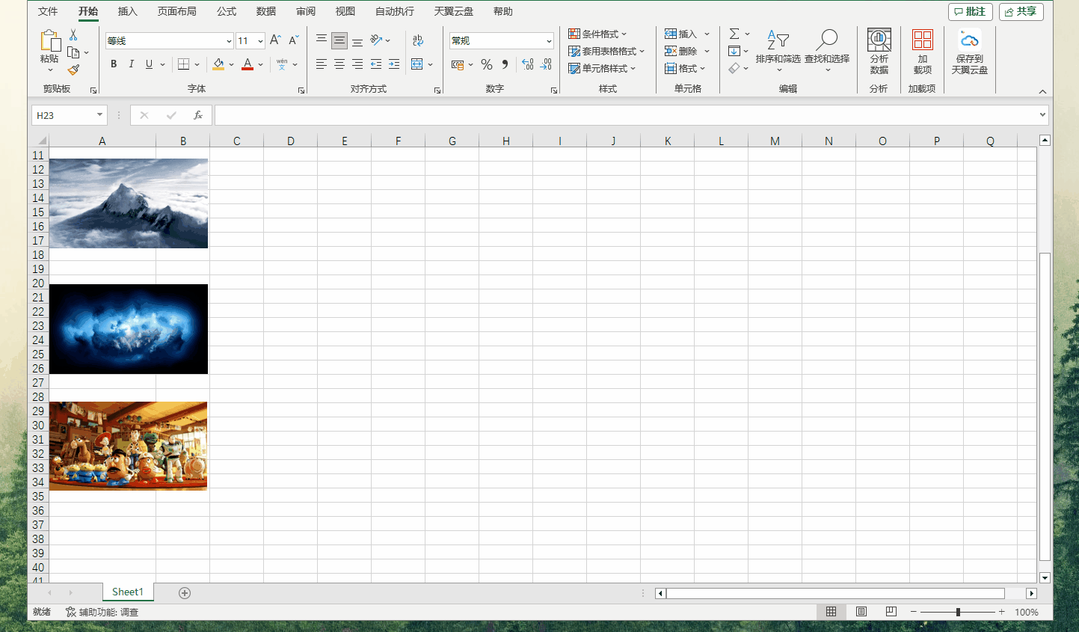1079x632 pixels.
Task: Apply percent style format
Action: pos(487,64)
